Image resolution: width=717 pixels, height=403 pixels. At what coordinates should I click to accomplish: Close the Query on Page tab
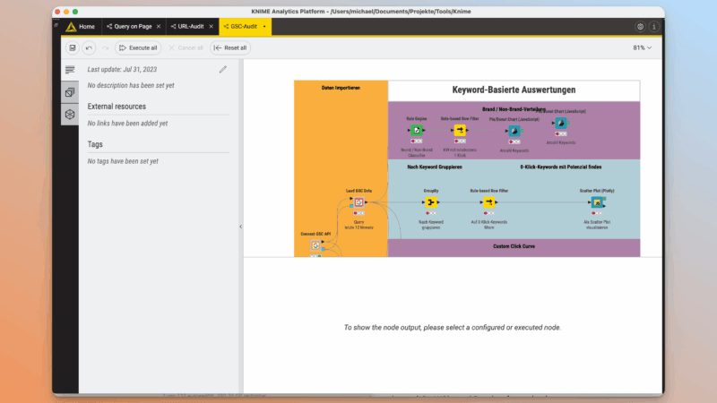[x=159, y=27]
